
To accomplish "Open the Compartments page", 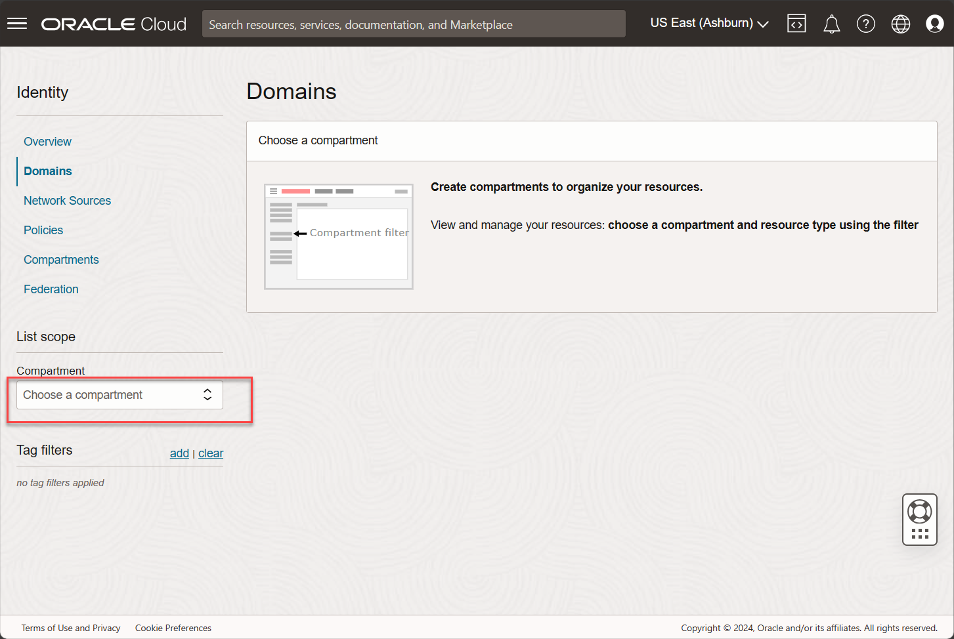I will point(61,260).
